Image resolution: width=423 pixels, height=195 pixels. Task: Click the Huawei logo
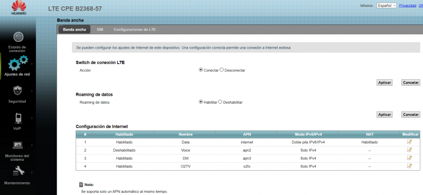19,8
